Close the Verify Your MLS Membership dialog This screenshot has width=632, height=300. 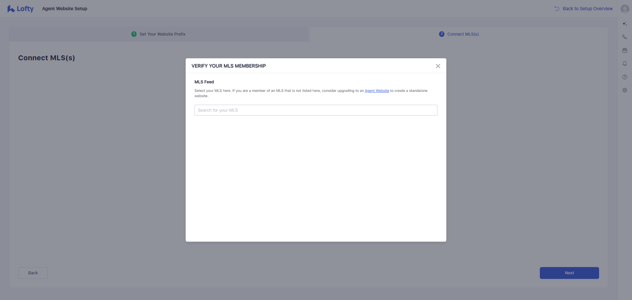[438, 66]
